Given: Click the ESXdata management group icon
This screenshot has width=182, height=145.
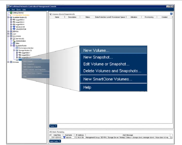Looking at the screenshot, I should [11, 62].
